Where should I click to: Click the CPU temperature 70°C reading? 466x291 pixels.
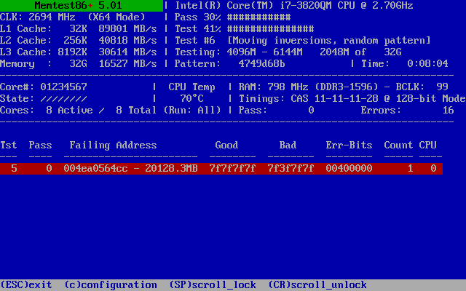(x=191, y=98)
